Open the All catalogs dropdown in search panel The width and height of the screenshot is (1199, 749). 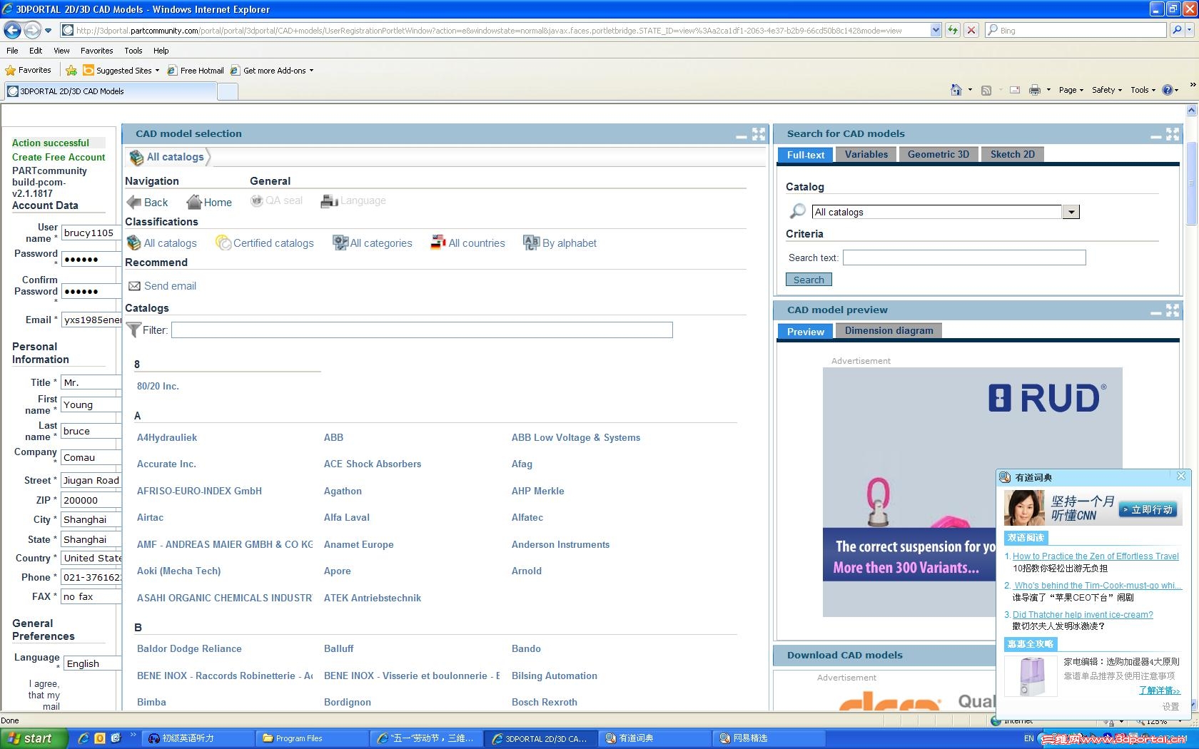click(1071, 212)
